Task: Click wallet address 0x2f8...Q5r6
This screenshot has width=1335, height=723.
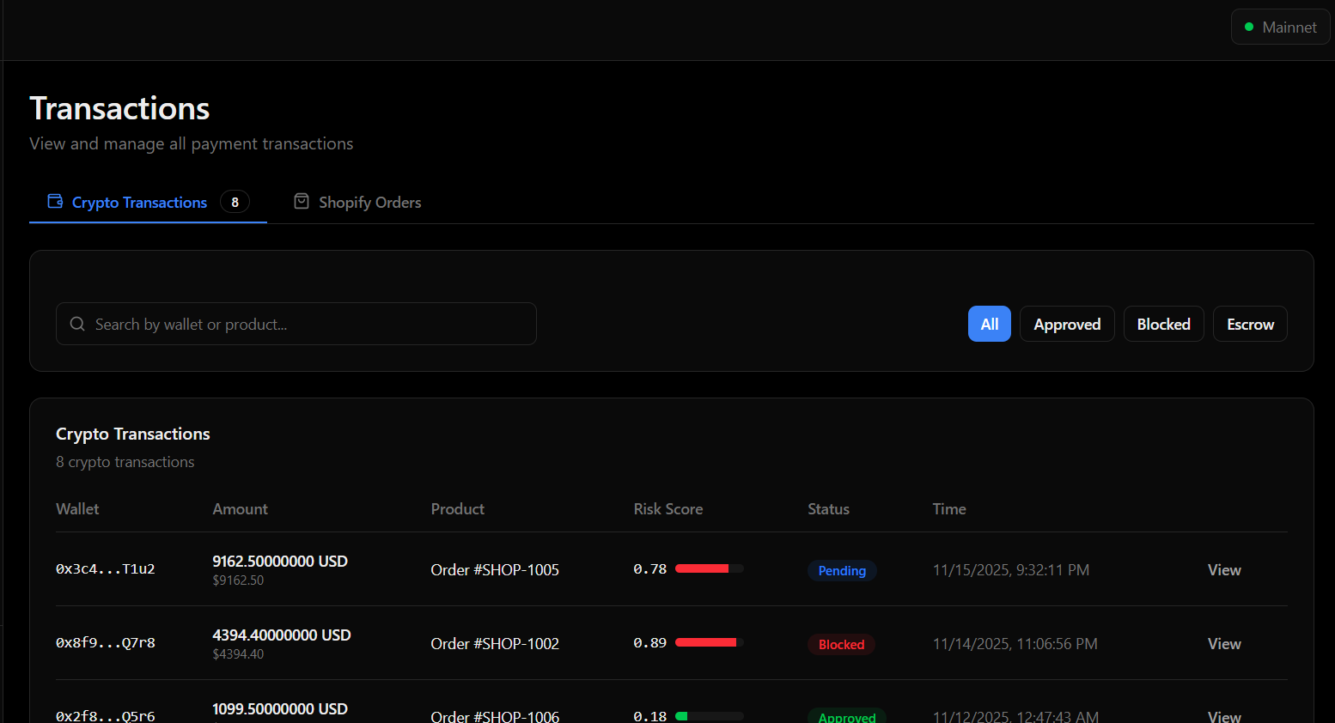Action: point(106,715)
